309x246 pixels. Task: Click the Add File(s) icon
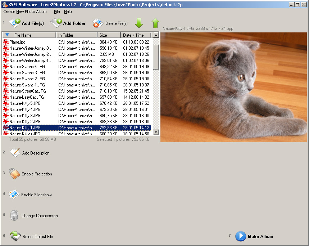15,23
